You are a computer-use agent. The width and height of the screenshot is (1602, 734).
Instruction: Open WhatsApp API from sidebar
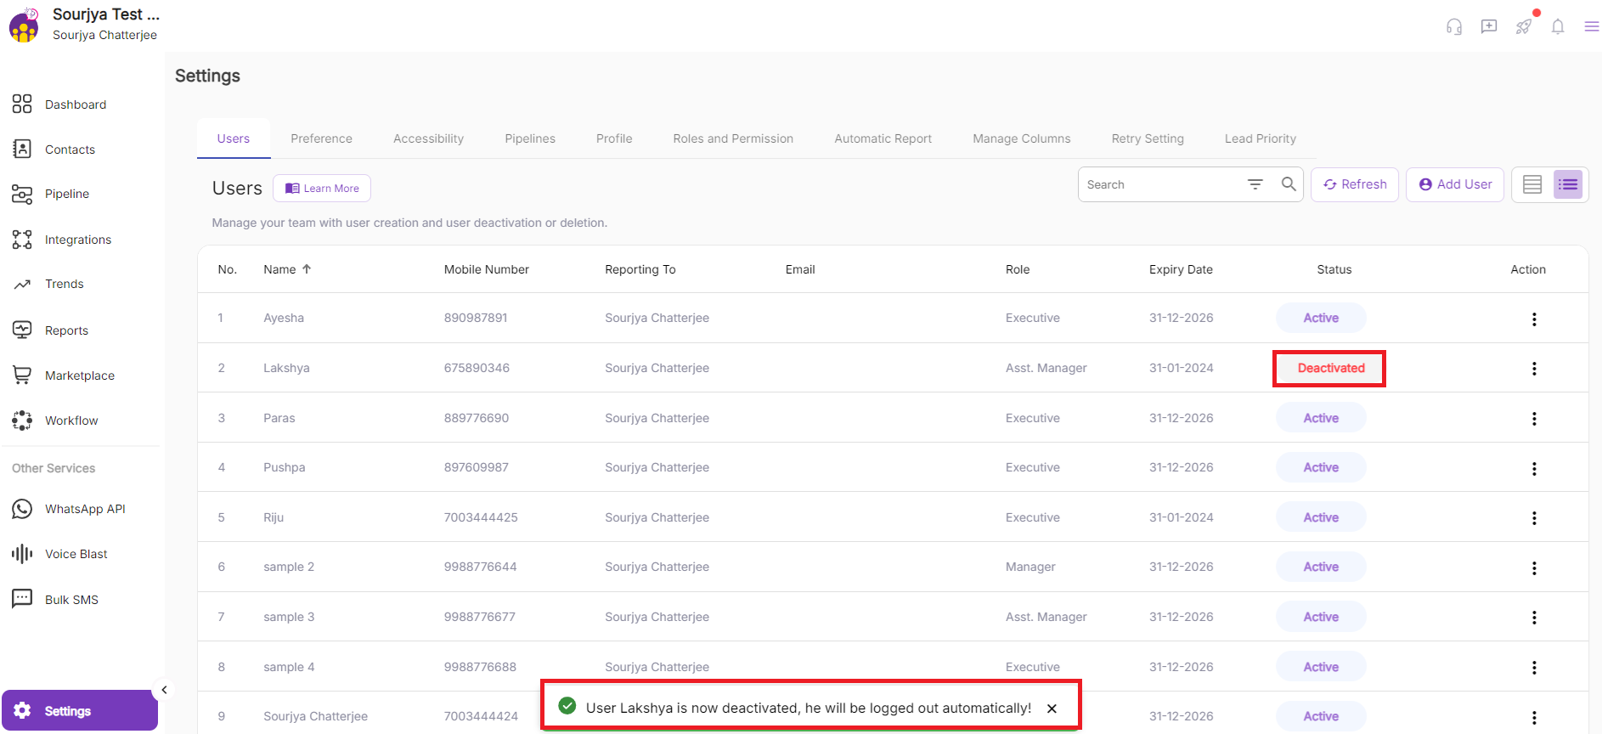[x=84, y=509]
